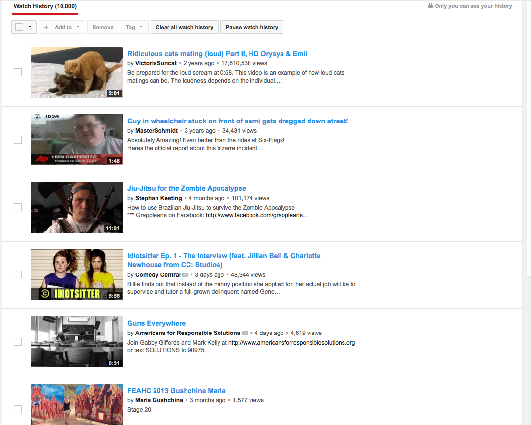Open Idiotsitter Ep. 1 - The Interview link
Screen dimensions: 531x425
point(224,260)
